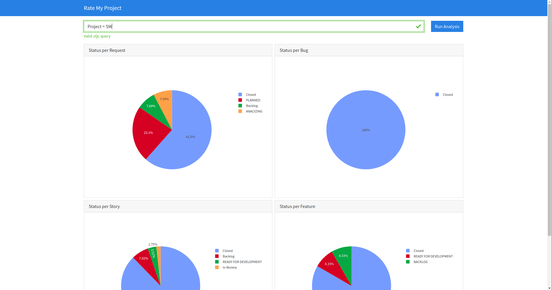Click the Status per Feature panel header
This screenshot has height=290, width=552.
pyautogui.click(x=297, y=206)
